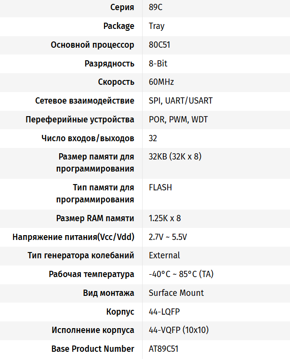Click the "44-VQFP (10x10)" value
The width and height of the screenshot is (290, 359).
click(x=179, y=330)
